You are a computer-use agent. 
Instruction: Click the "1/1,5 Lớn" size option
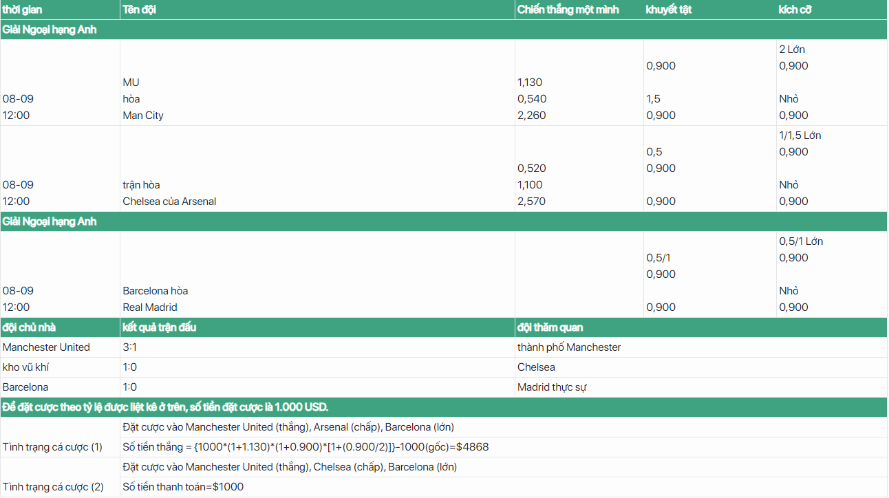tap(800, 136)
